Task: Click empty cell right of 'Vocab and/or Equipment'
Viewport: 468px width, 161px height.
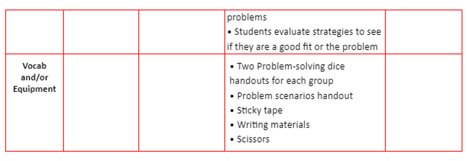Action: coord(101,103)
